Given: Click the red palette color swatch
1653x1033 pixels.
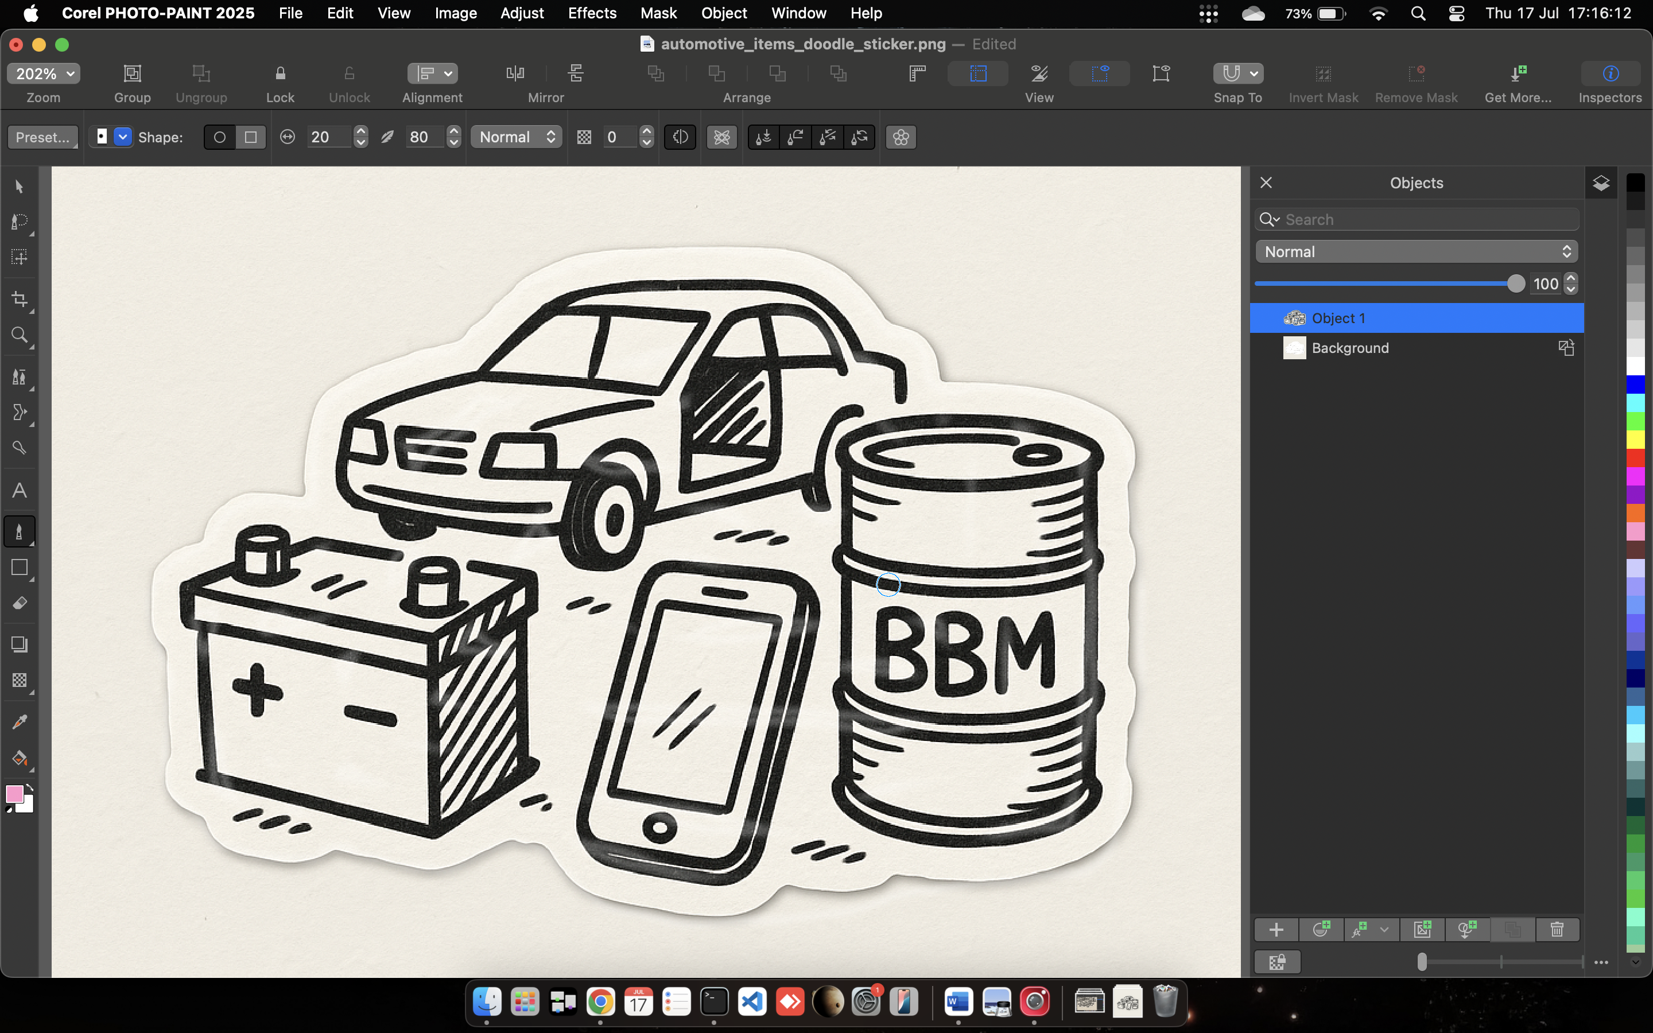Looking at the screenshot, I should pyautogui.click(x=1635, y=457).
